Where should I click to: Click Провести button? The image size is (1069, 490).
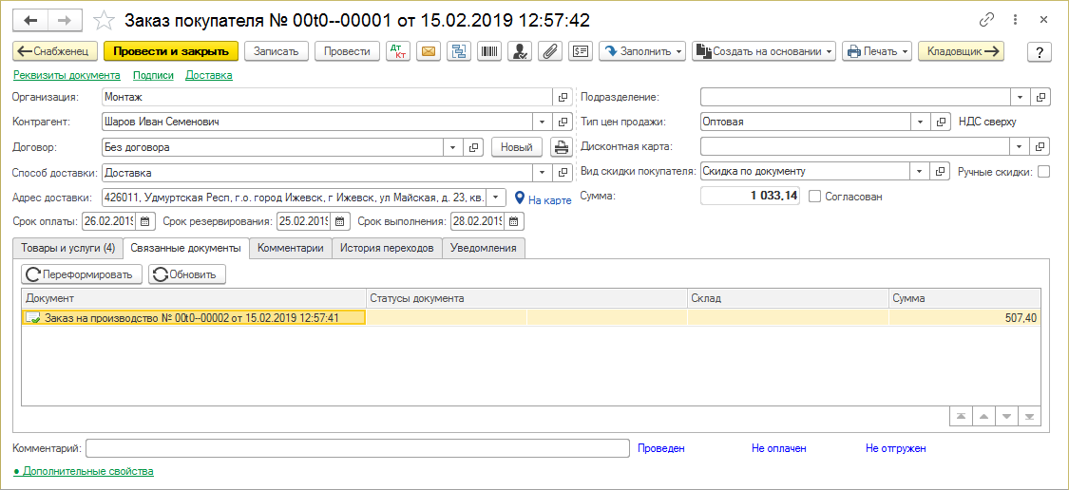point(347,51)
